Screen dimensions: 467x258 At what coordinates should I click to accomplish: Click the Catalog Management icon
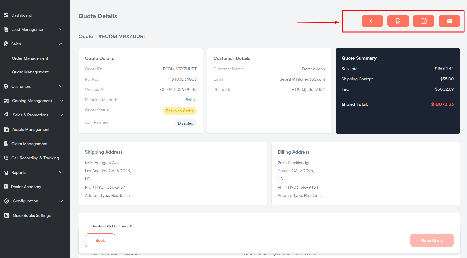6,101
